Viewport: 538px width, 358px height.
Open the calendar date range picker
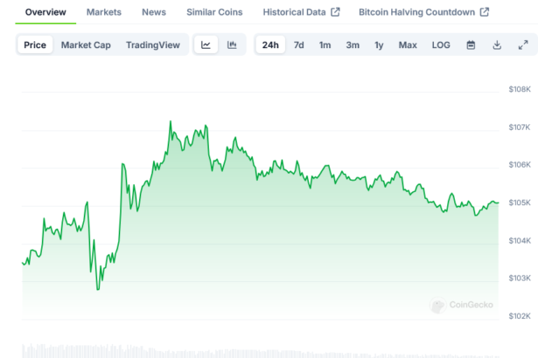click(x=471, y=45)
